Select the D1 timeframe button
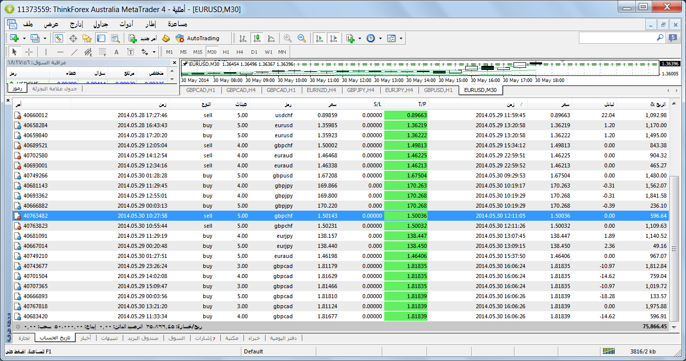The height and width of the screenshot is (361, 686). point(254,52)
